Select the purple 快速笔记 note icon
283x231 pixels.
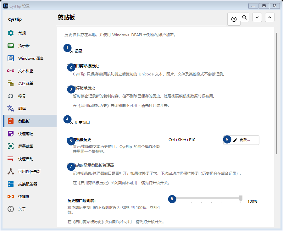click(x=11, y=134)
